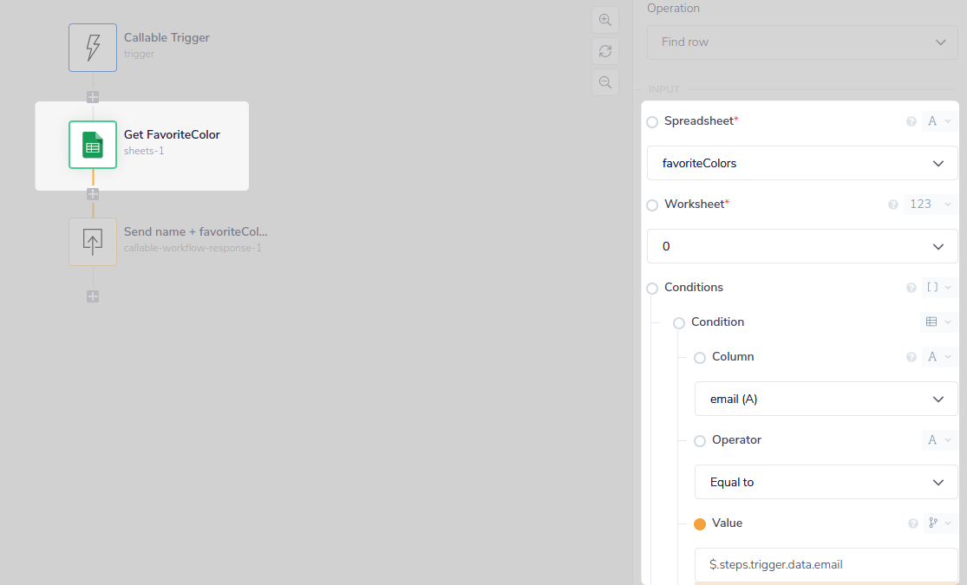This screenshot has width=967, height=585.
Task: Click the help icon next to Spreadsheet
Action: pos(911,121)
